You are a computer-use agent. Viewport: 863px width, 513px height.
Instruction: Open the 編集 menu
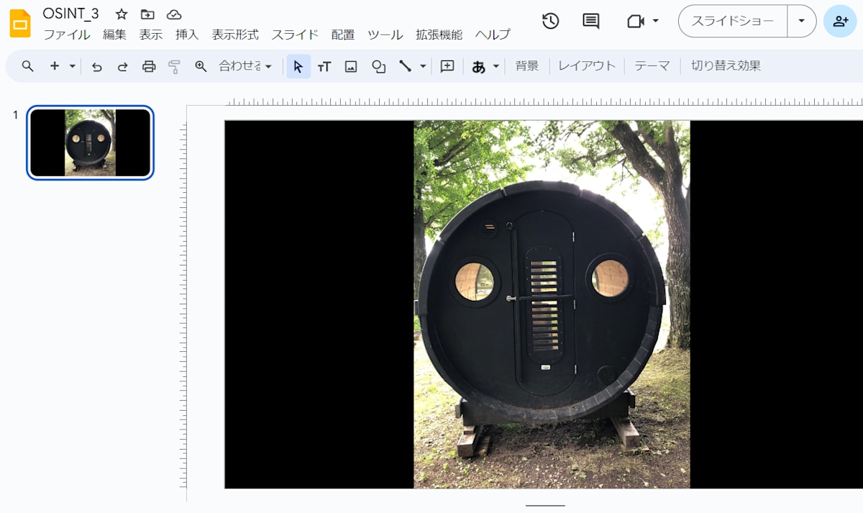coord(114,35)
